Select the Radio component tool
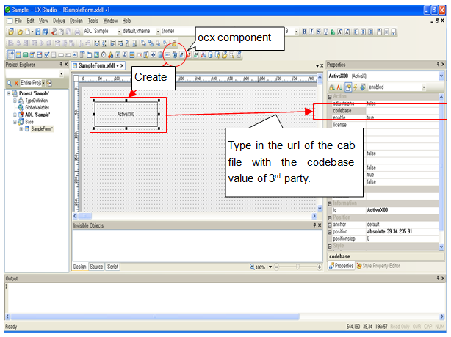 pos(104,54)
